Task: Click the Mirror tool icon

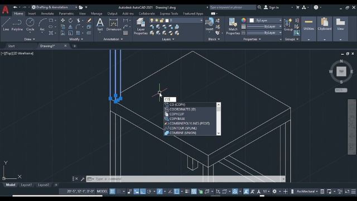Action: click(x=71, y=27)
